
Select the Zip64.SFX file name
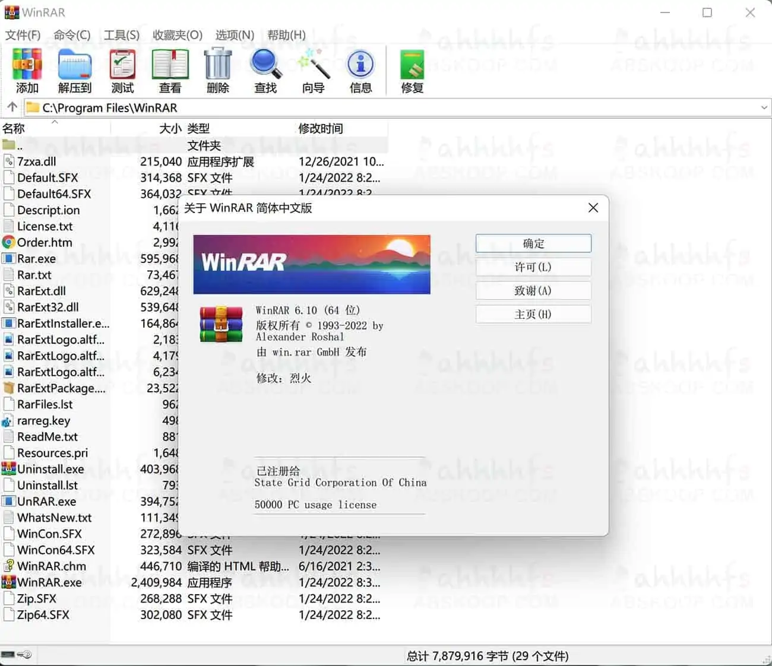pos(43,614)
